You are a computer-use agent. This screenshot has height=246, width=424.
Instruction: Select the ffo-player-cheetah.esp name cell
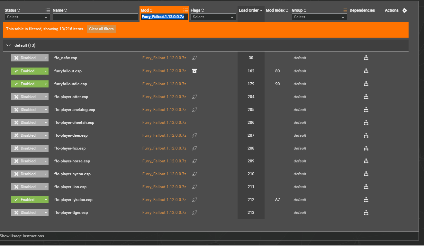[x=74, y=123]
